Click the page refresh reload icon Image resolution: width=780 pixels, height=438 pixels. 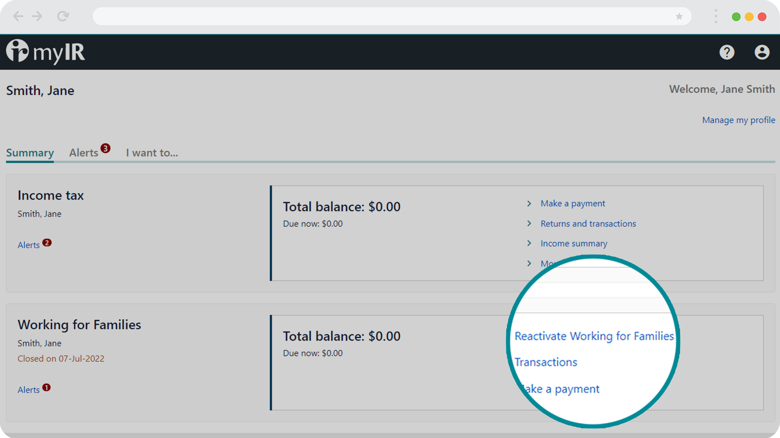pyautogui.click(x=63, y=17)
